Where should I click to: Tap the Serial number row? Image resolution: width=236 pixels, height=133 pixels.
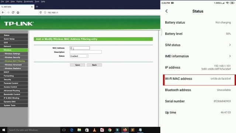[x=198, y=101]
